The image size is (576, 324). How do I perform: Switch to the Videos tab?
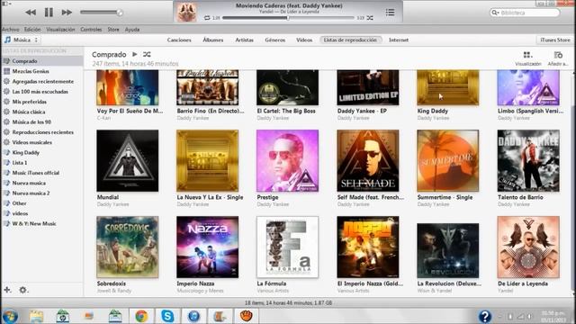coord(304,40)
